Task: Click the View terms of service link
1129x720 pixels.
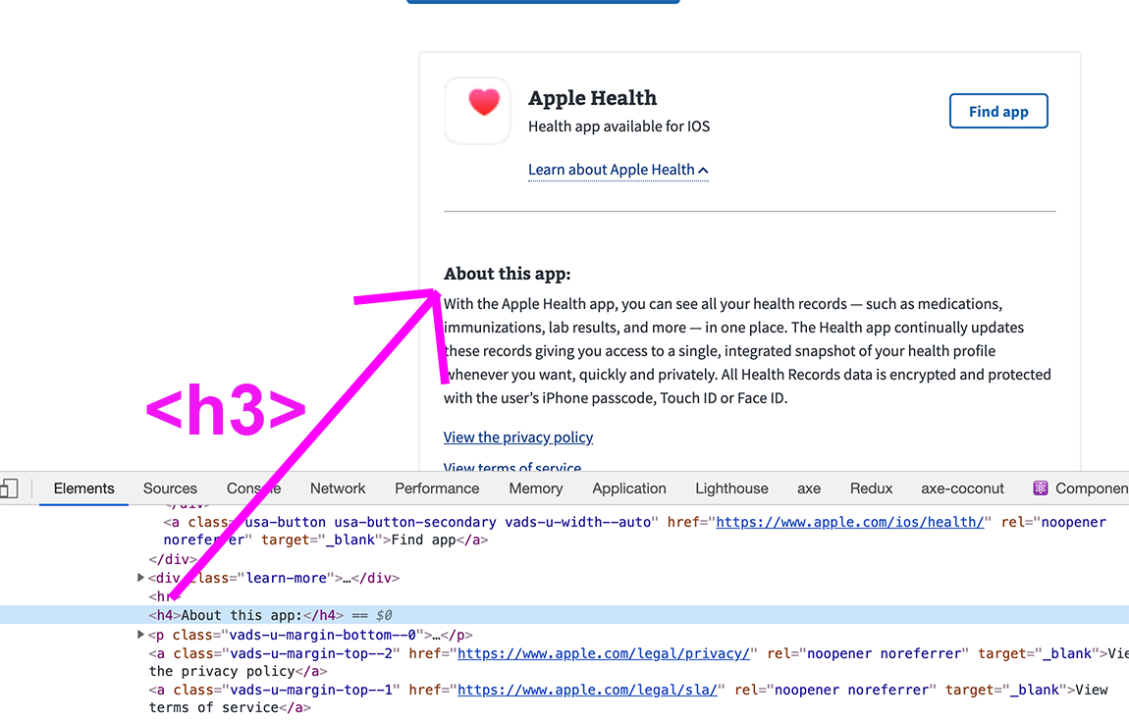Action: (x=512, y=467)
